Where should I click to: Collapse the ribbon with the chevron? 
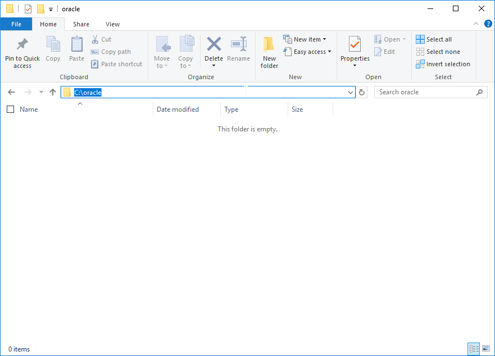(476, 24)
